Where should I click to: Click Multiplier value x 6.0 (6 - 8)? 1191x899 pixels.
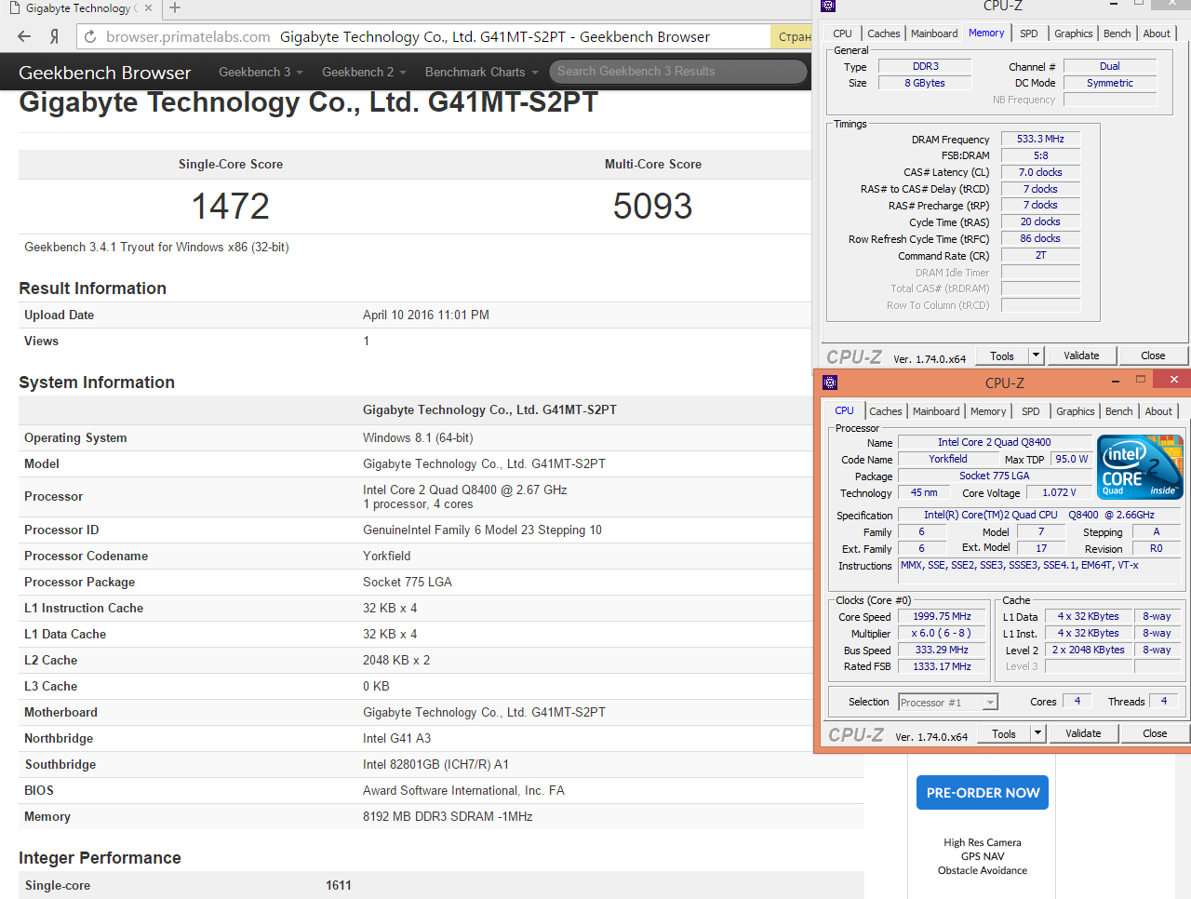pos(942,633)
